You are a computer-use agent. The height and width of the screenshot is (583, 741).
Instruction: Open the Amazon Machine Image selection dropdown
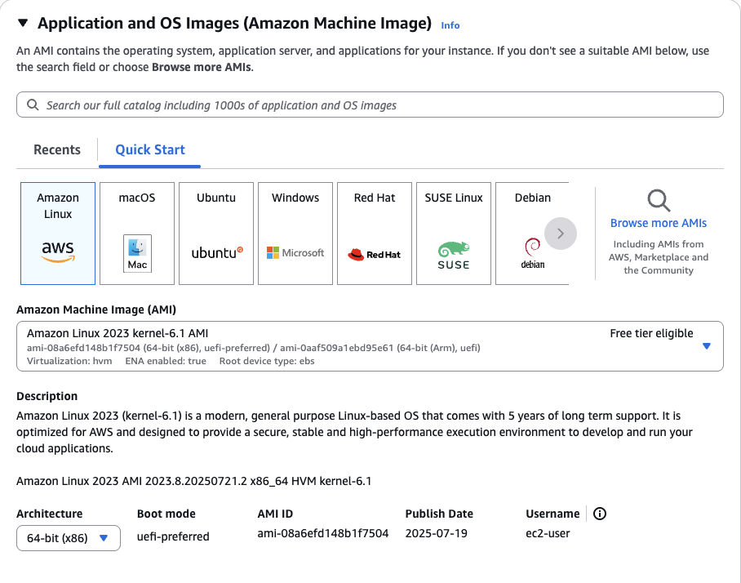[x=370, y=346]
